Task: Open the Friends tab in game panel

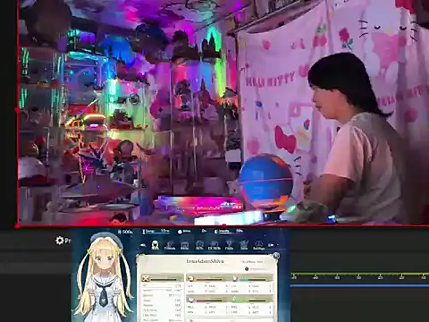Action: [170, 245]
